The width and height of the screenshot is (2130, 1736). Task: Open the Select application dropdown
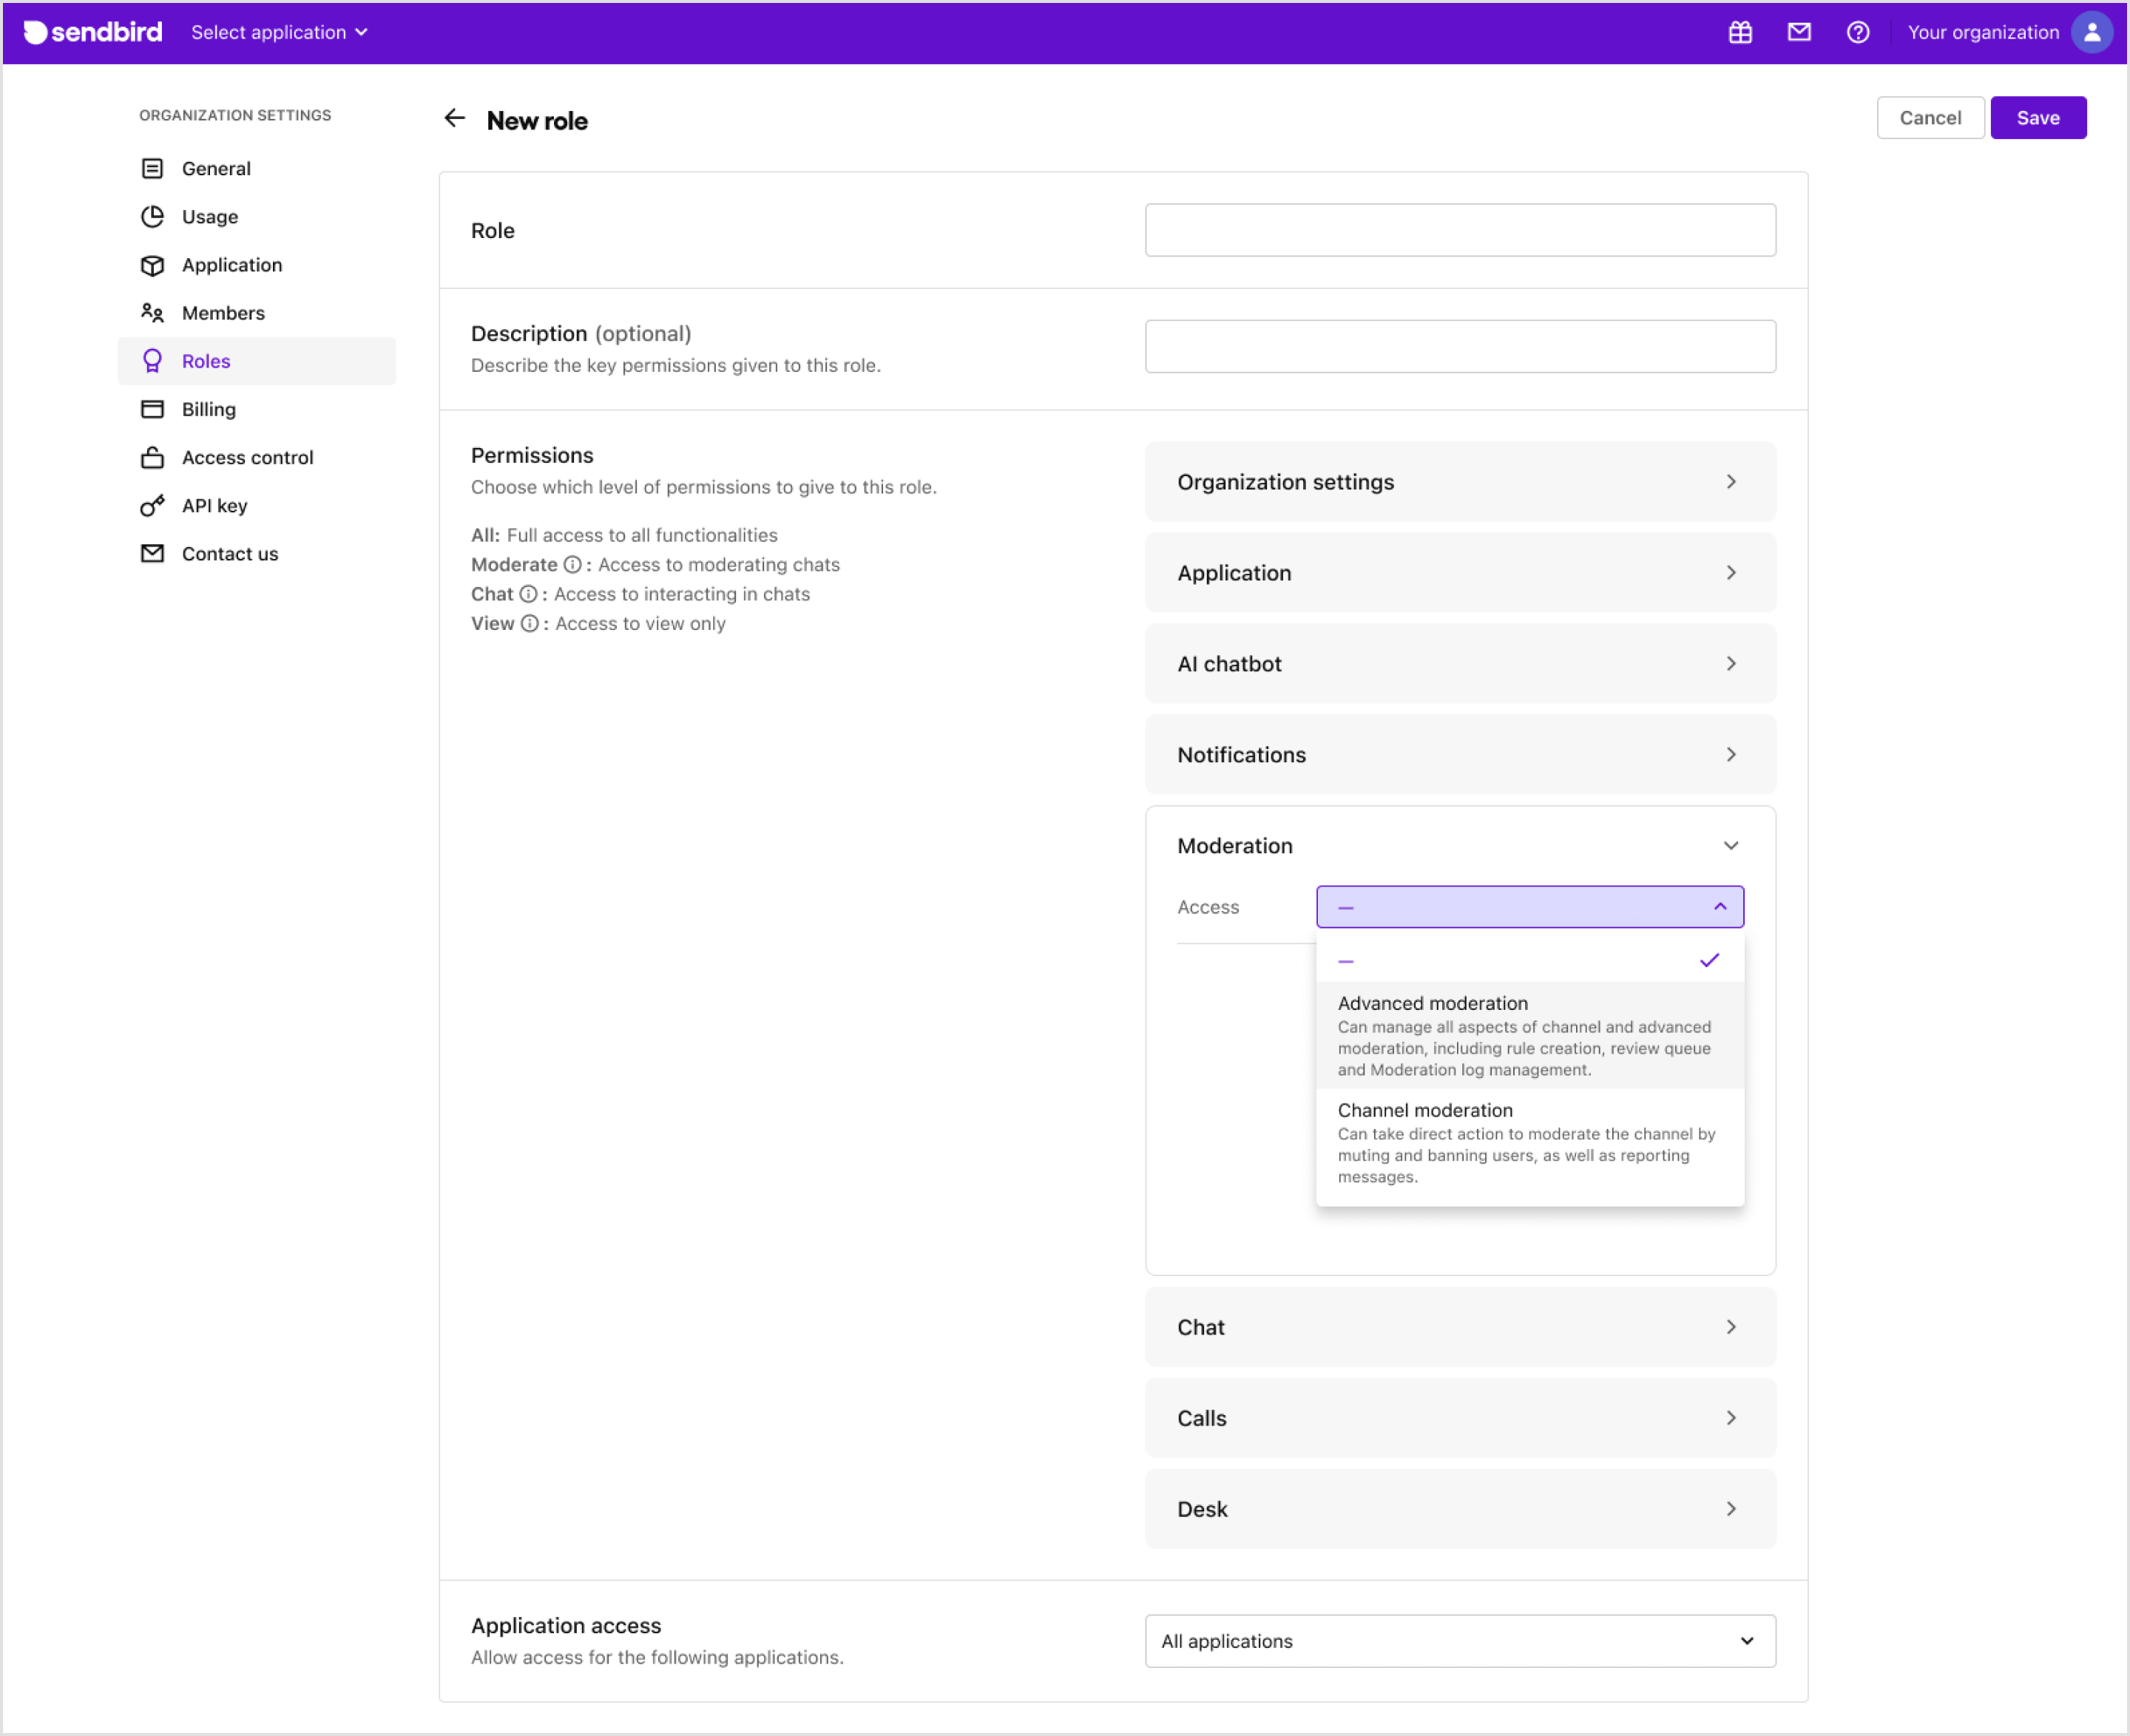pyautogui.click(x=279, y=32)
